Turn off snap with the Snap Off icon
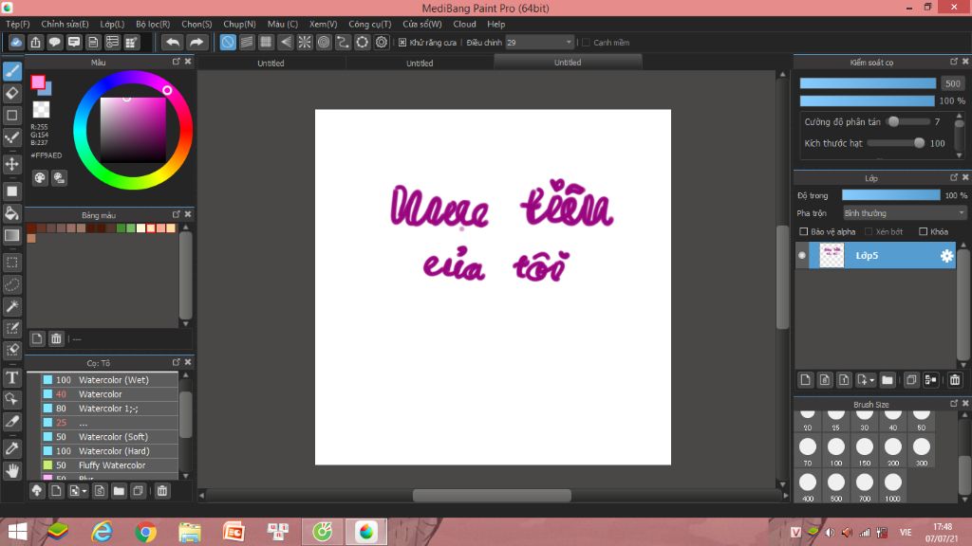The height and width of the screenshot is (546, 972). [228, 42]
